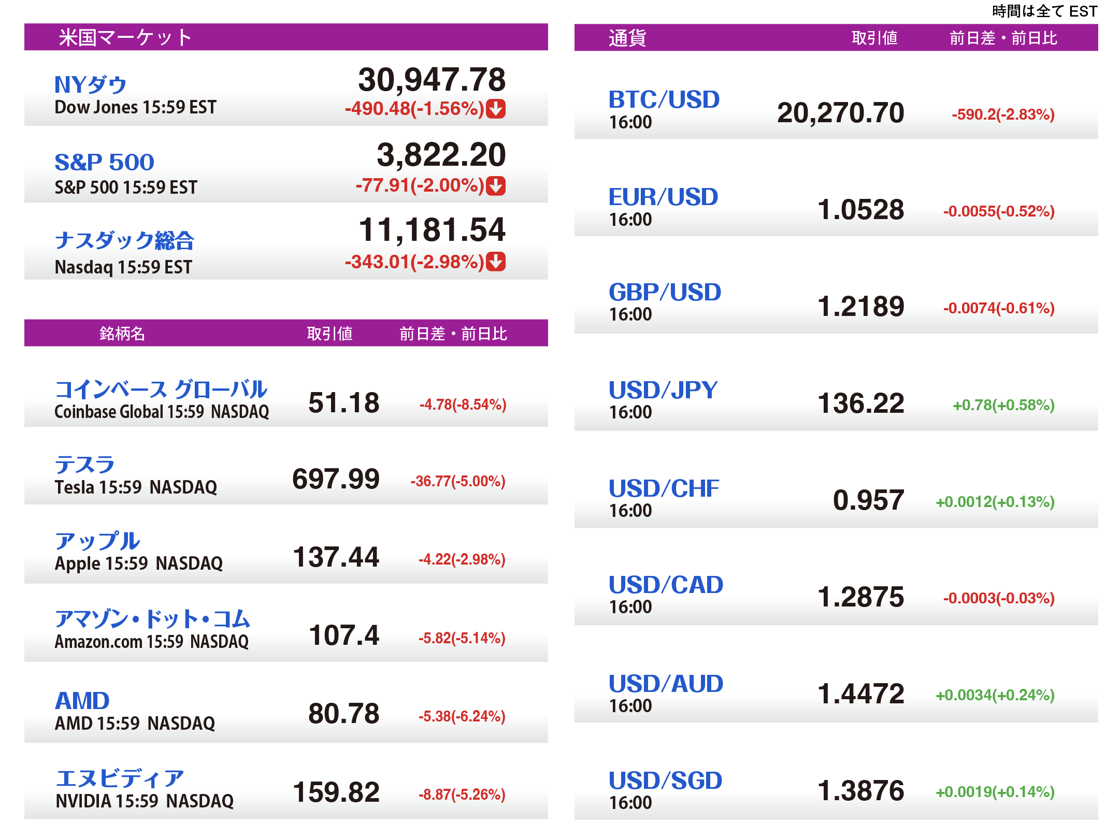Open the BTC/USD currency pair

pyautogui.click(x=664, y=99)
